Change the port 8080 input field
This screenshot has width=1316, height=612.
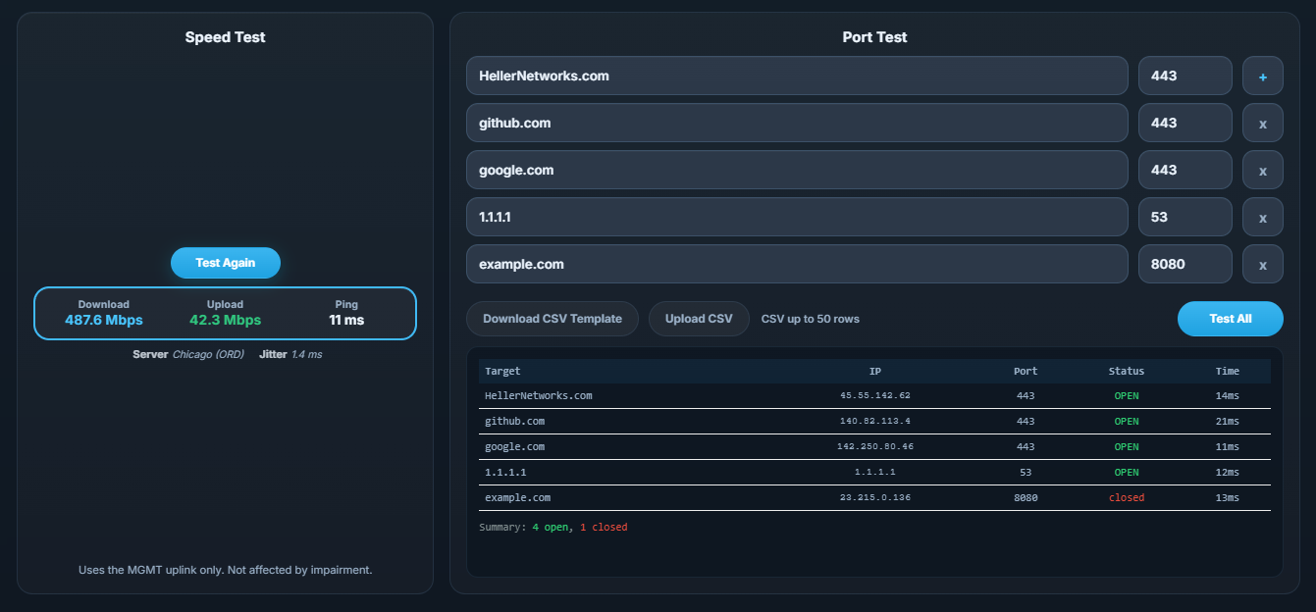pos(1185,264)
